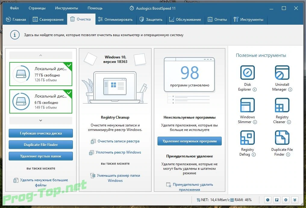Show info for Disk Explorer
Viewport: 306px width, 208px height.
255,90
